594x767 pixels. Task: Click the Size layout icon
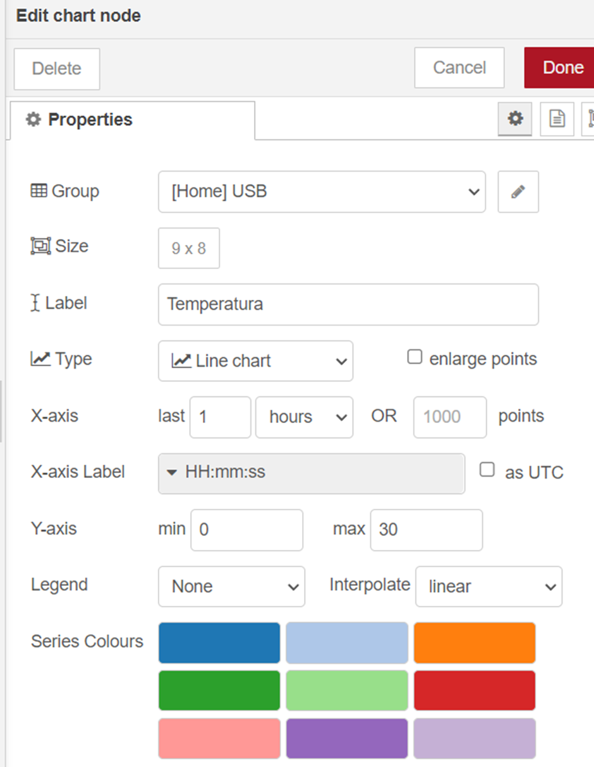[40, 246]
